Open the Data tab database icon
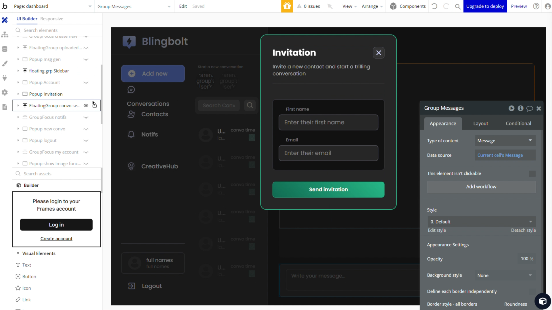The image size is (552, 310). point(5,49)
